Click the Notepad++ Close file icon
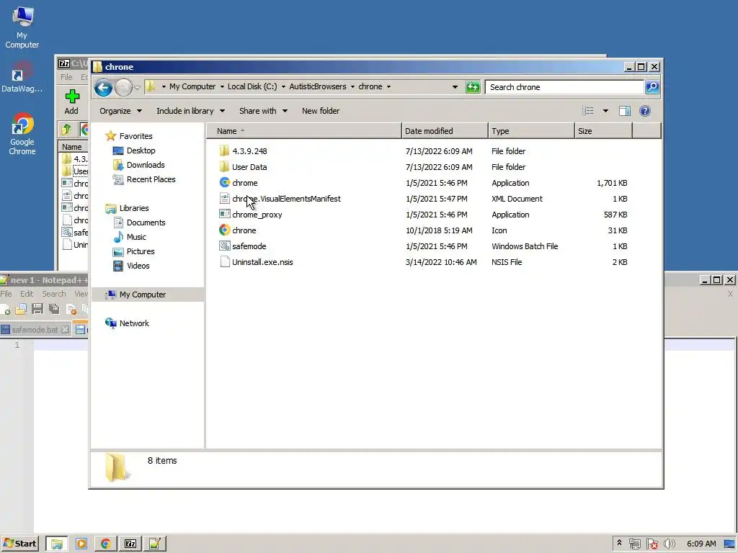 pos(71,310)
